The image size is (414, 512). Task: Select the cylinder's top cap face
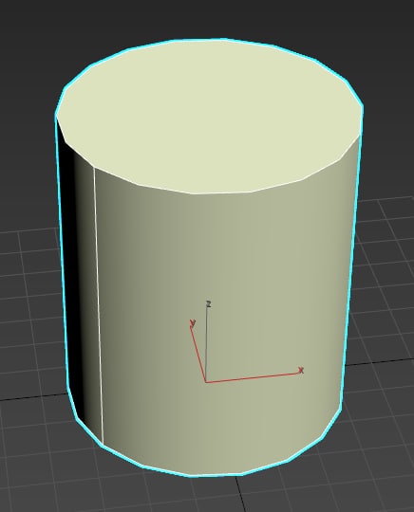click(x=209, y=117)
